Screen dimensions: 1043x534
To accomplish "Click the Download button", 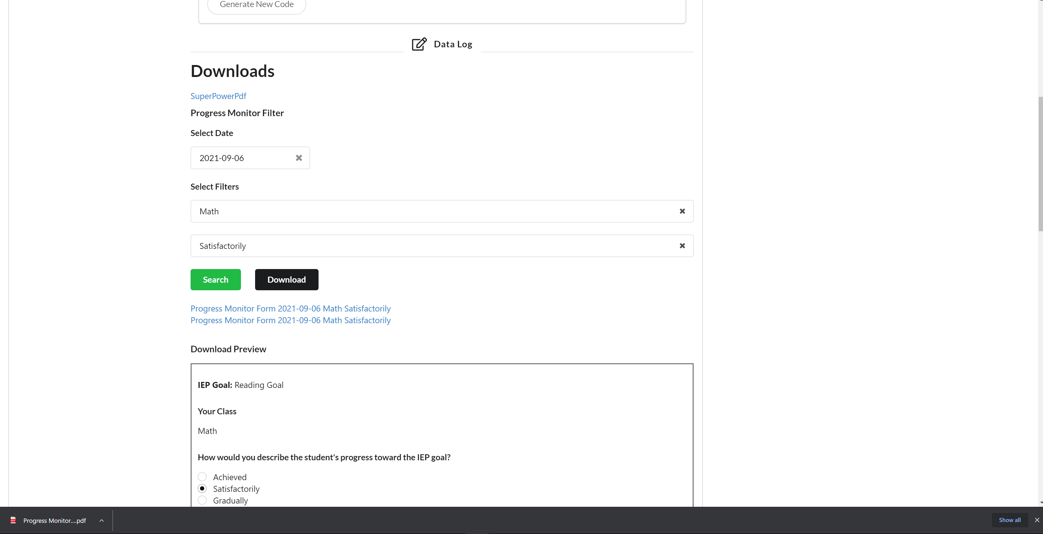I will [286, 280].
